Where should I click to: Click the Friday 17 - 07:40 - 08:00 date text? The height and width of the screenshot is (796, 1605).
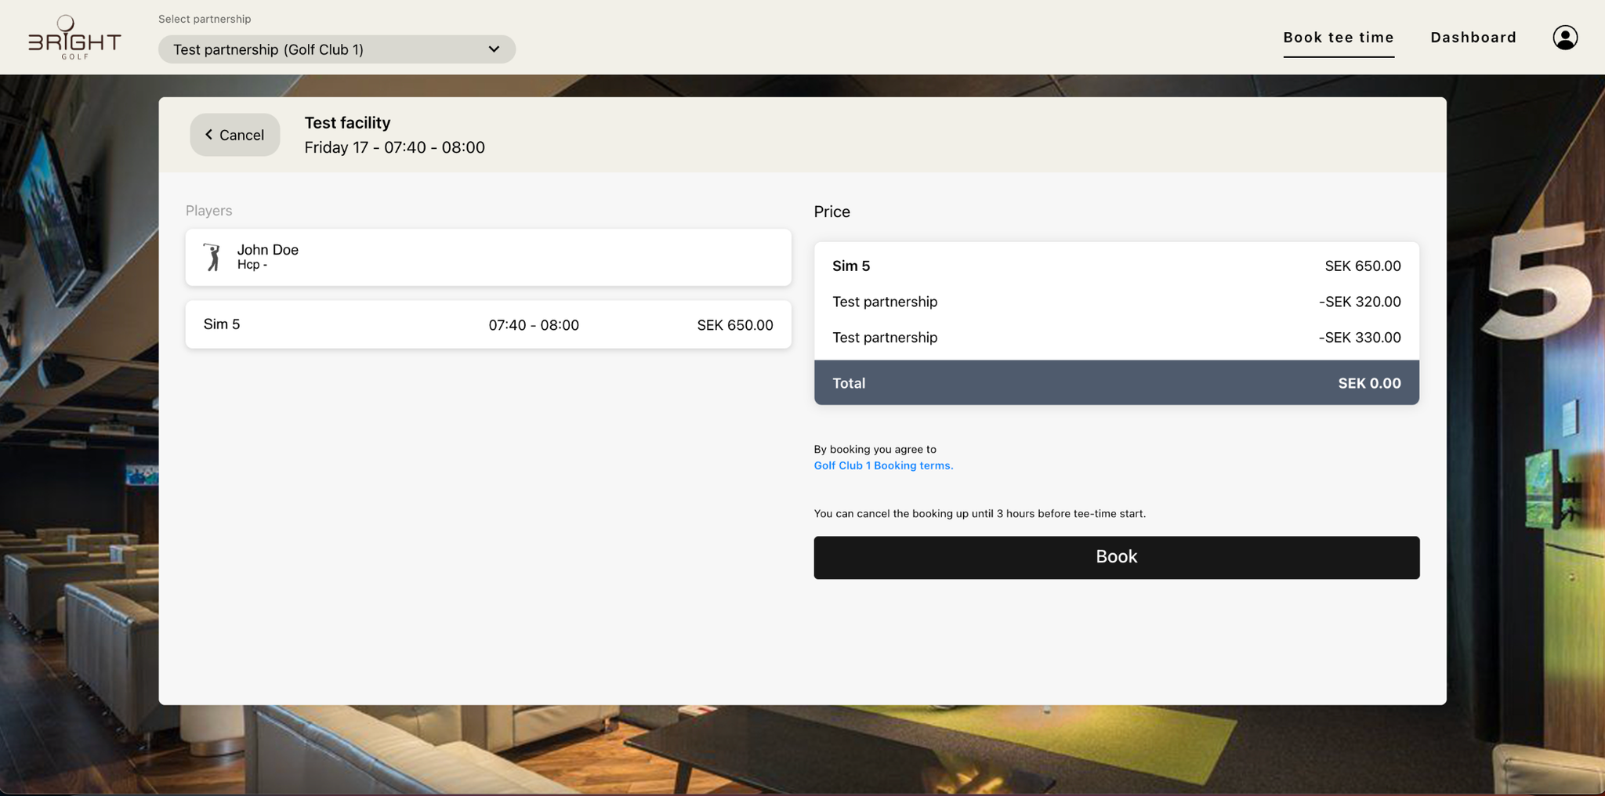[x=394, y=147]
